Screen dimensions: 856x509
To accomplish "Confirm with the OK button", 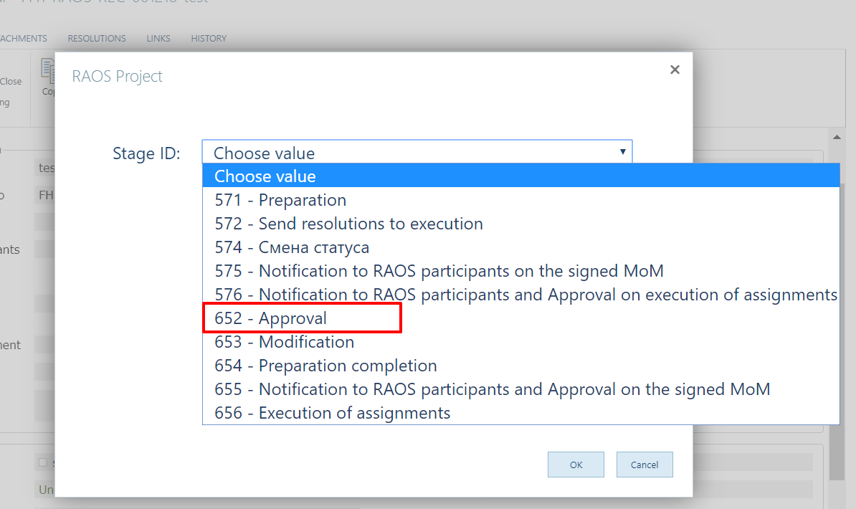I will [576, 465].
